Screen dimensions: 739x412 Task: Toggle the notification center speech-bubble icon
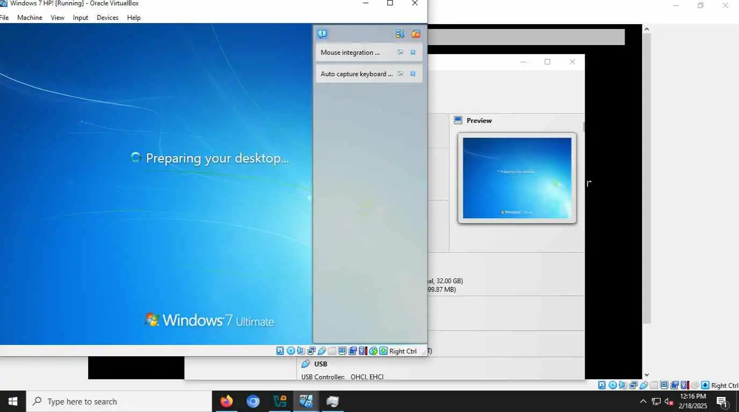(x=322, y=34)
